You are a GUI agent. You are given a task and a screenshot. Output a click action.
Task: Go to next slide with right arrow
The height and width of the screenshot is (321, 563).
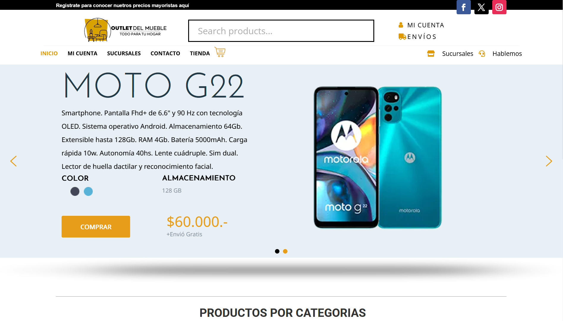[549, 161]
